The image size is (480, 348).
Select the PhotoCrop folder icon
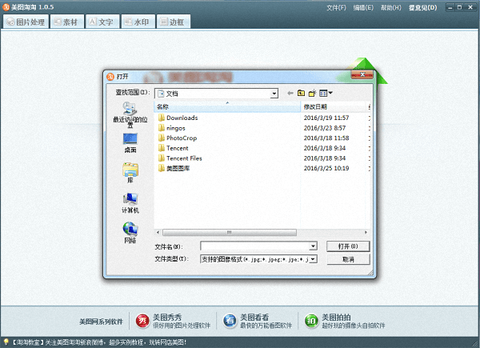click(x=162, y=138)
